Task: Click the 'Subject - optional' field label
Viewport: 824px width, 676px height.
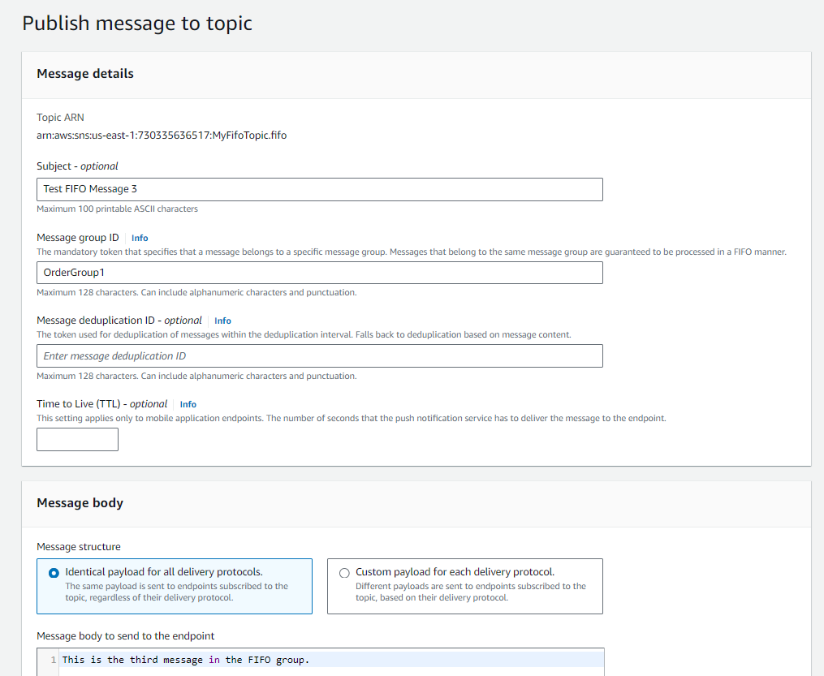Action: coord(77,166)
